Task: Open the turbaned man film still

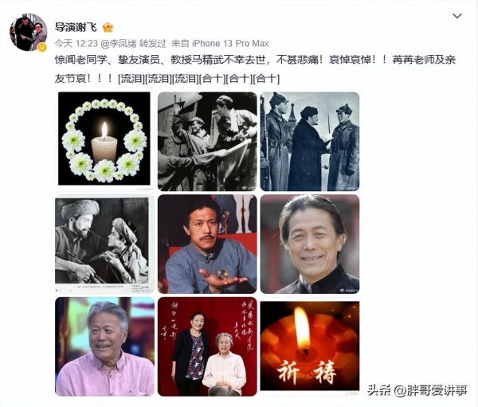Action: tap(104, 245)
